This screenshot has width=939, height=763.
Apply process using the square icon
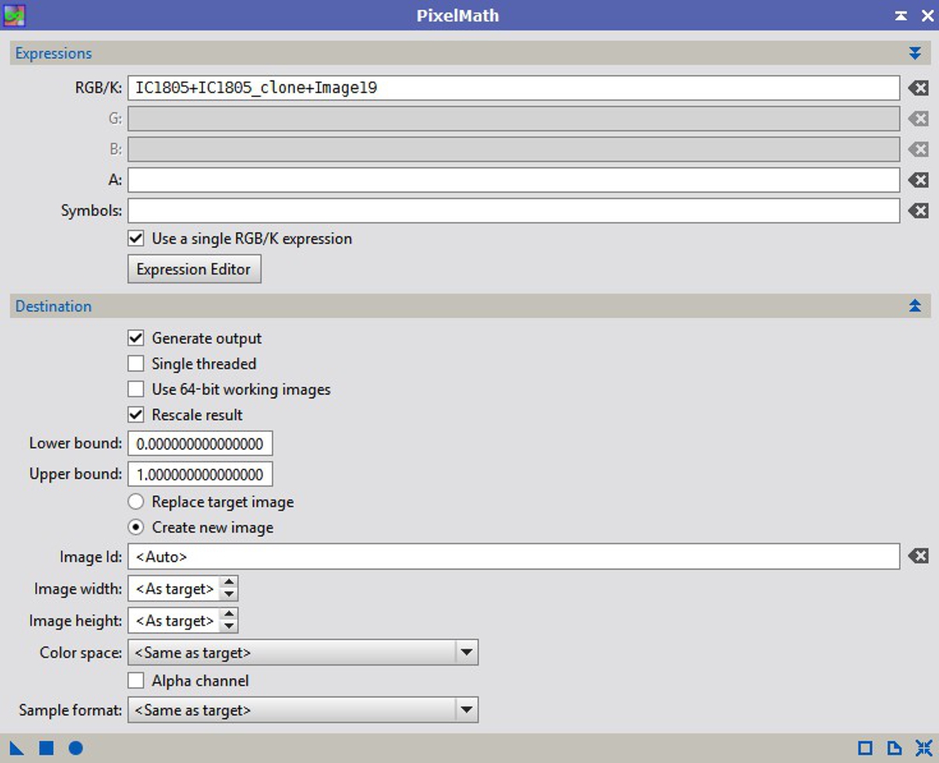point(46,748)
